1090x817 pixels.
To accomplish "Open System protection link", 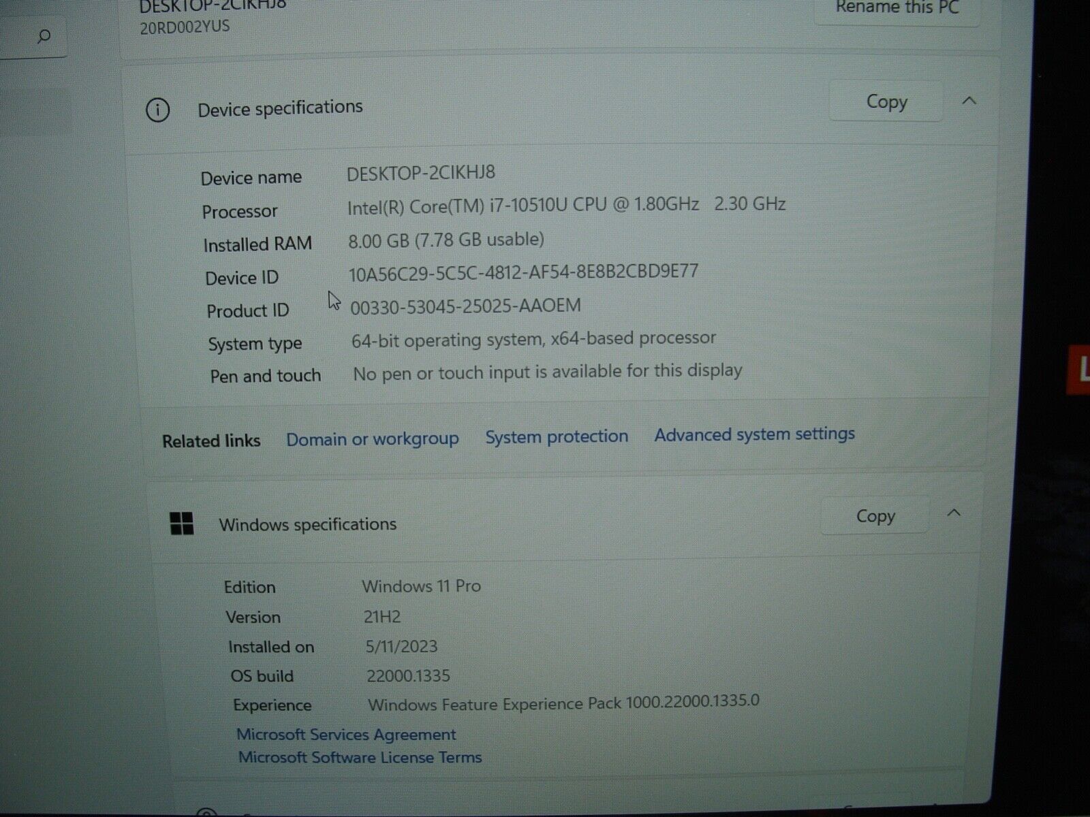I will pyautogui.click(x=557, y=436).
